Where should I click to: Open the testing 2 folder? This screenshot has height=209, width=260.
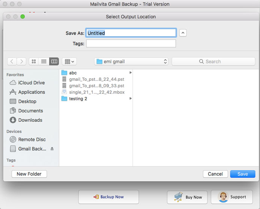78,98
